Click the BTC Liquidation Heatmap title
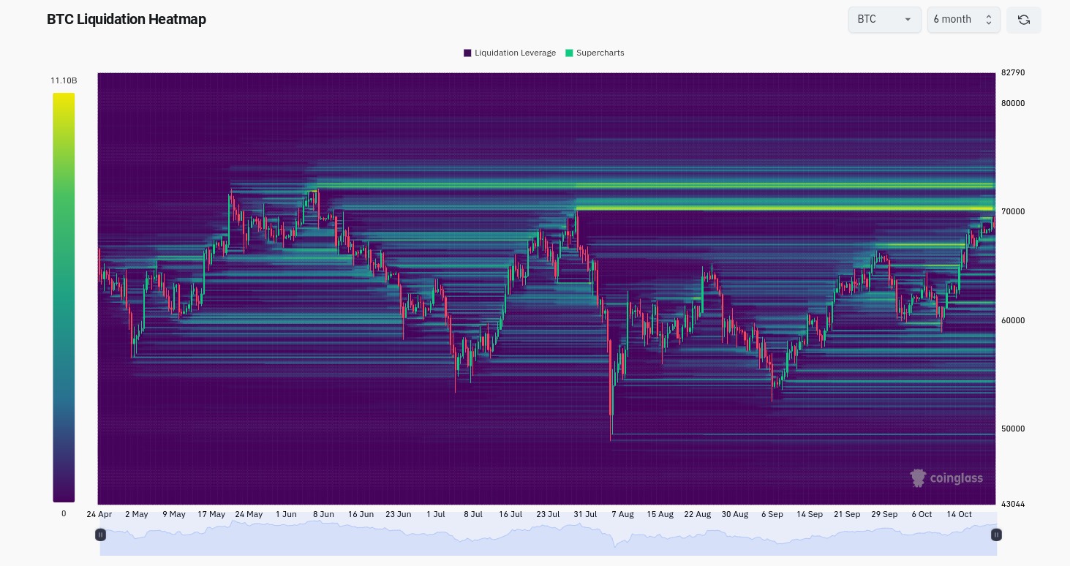1070x566 pixels. point(127,20)
